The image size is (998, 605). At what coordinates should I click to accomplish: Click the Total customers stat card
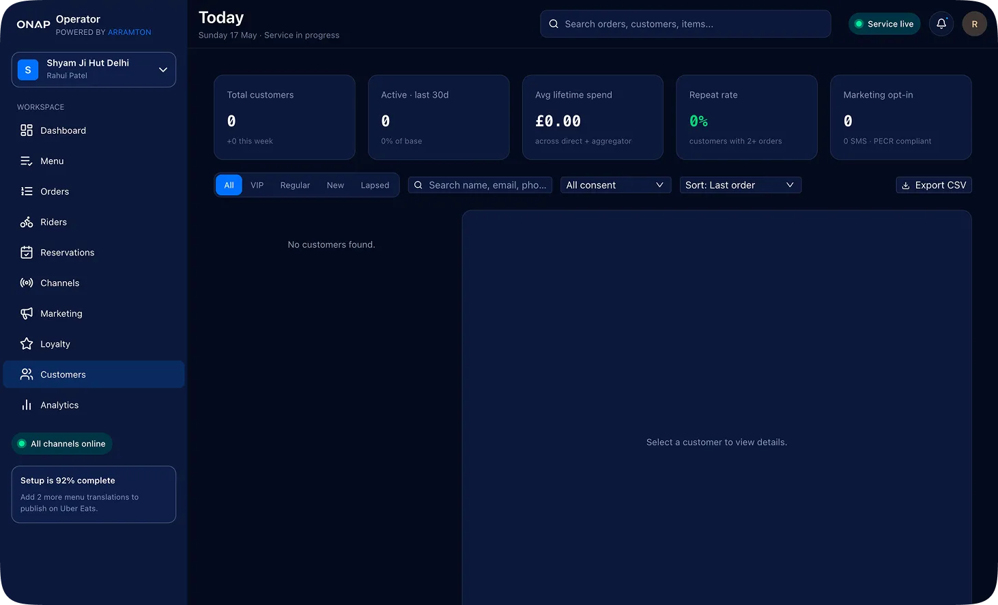click(x=285, y=117)
